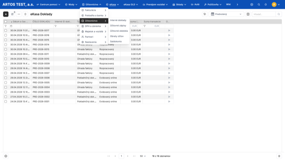Open Predvolený view selector dropdown
285x160 pixels.
click(226, 14)
